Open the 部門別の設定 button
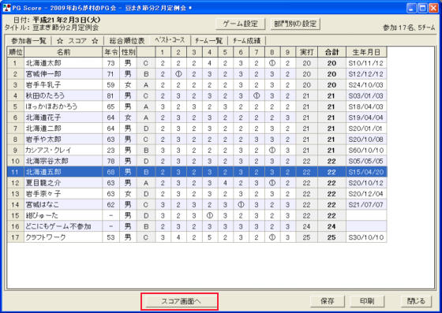The height and width of the screenshot is (313, 442). (295, 24)
